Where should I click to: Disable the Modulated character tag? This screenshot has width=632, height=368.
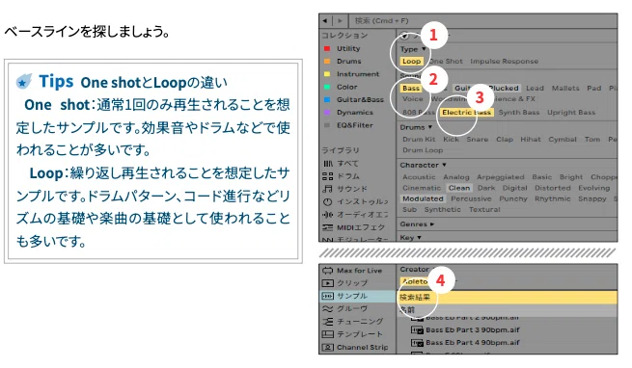[423, 198]
